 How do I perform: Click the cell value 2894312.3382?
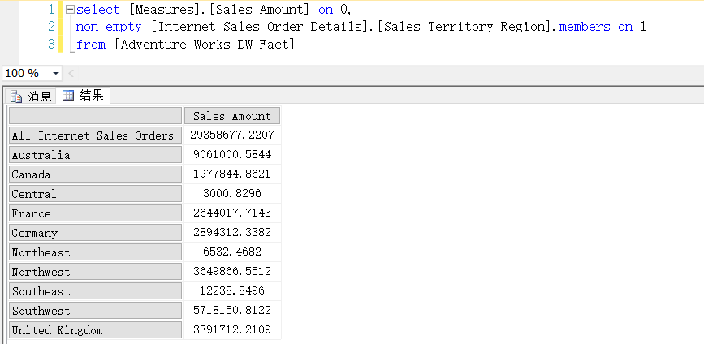pos(232,232)
